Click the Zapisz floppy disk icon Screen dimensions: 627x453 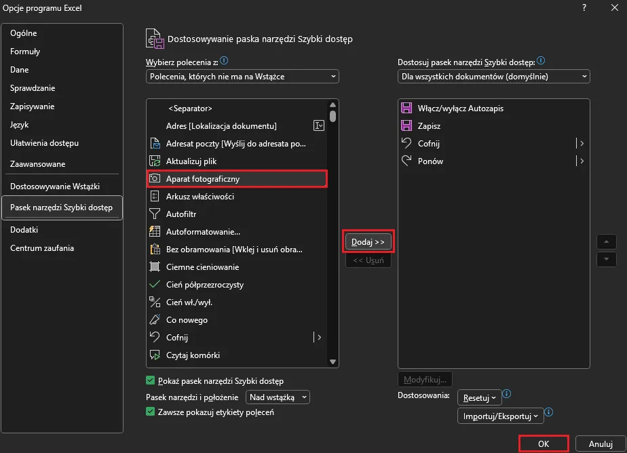(407, 126)
